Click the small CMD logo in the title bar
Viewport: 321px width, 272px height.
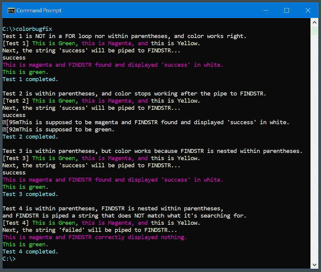(x=11, y=10)
